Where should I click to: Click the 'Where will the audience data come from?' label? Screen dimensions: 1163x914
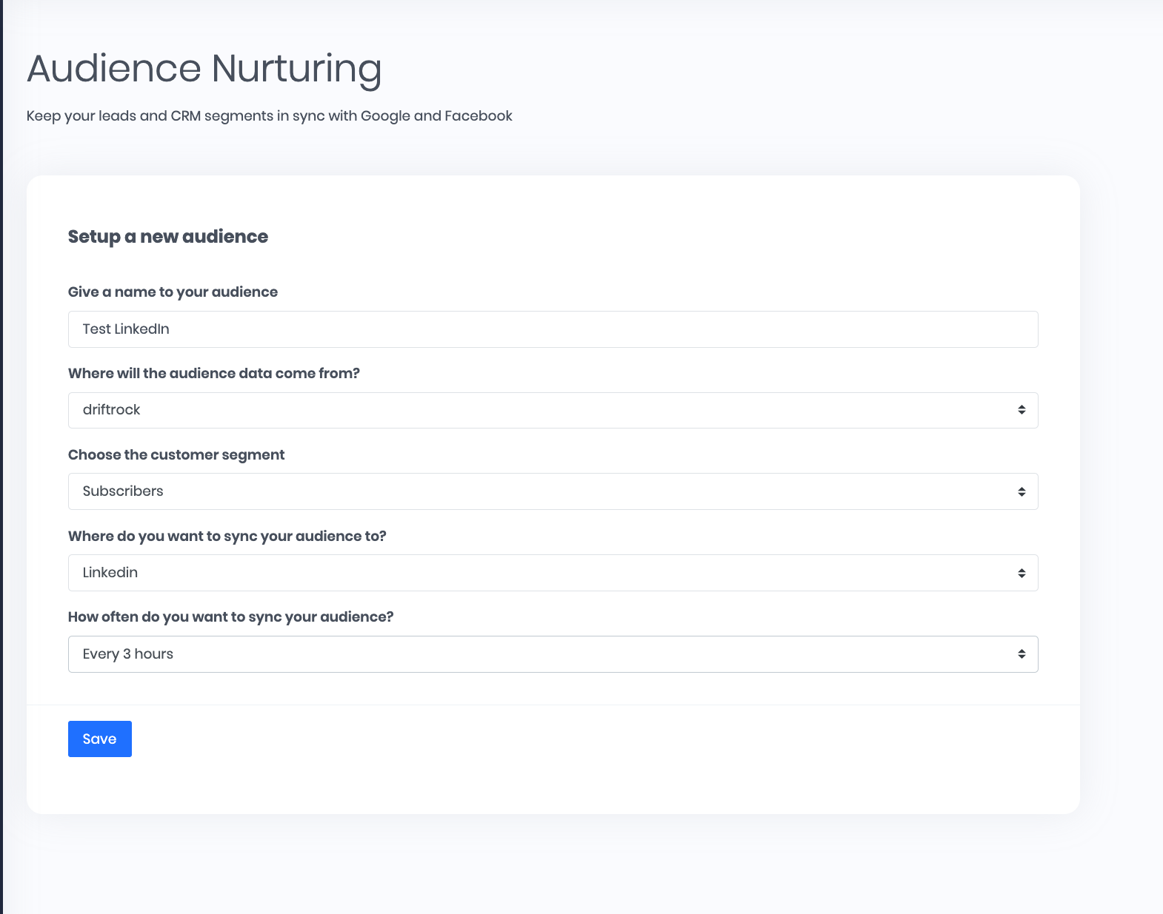[x=213, y=373]
